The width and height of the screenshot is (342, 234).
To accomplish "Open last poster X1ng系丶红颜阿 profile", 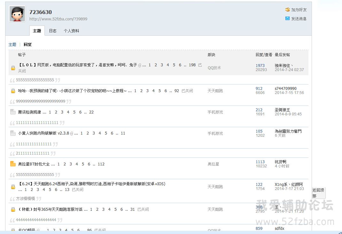I will click(289, 184).
